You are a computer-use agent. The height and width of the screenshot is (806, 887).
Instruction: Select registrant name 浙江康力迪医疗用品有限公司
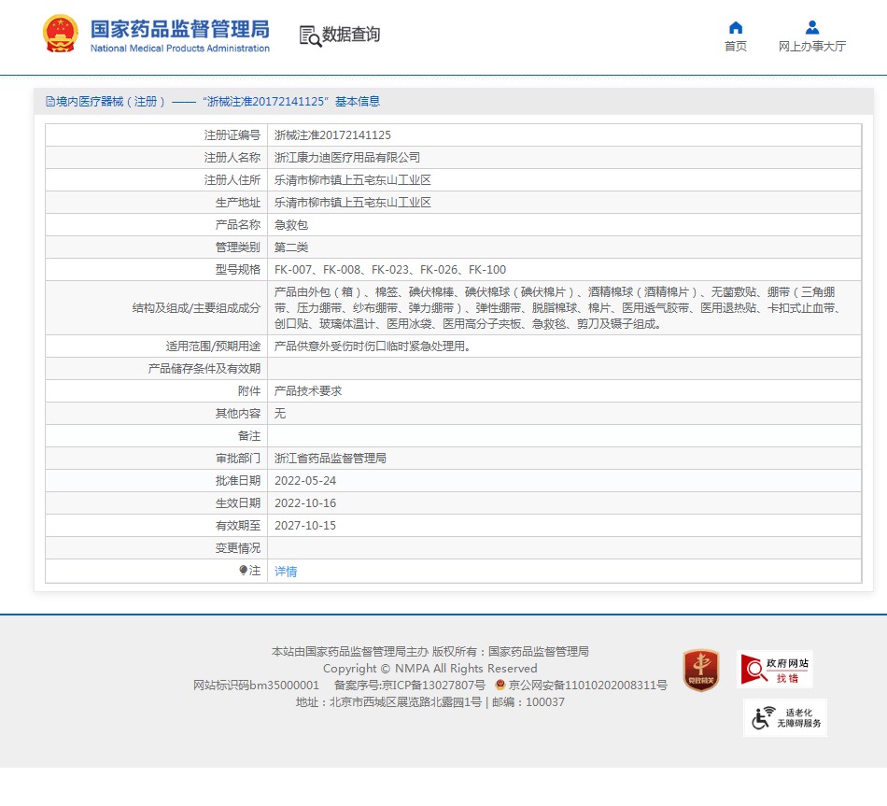(347, 157)
